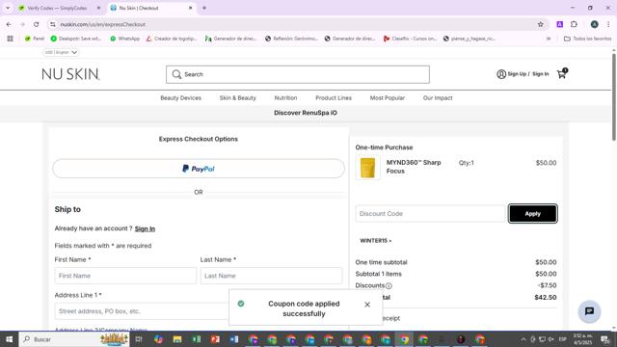Reload the page

pyautogui.click(x=37, y=24)
